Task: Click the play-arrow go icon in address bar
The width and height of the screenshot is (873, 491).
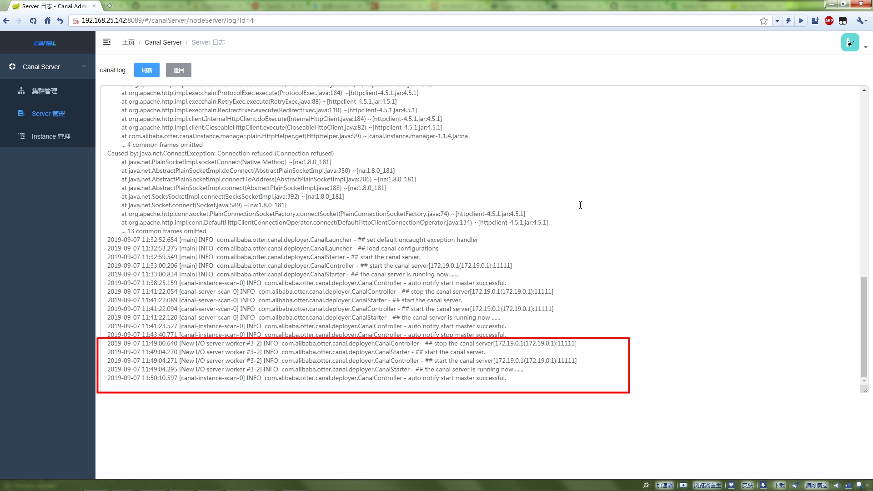Action: [x=801, y=20]
